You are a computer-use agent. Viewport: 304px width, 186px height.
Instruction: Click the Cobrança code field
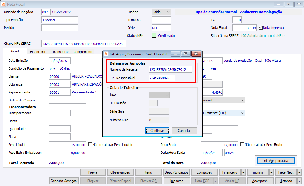point(60,84)
